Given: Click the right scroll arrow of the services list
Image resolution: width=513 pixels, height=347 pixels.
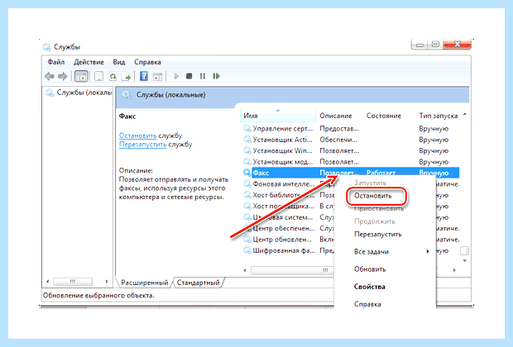Looking at the screenshot, I should [454, 270].
